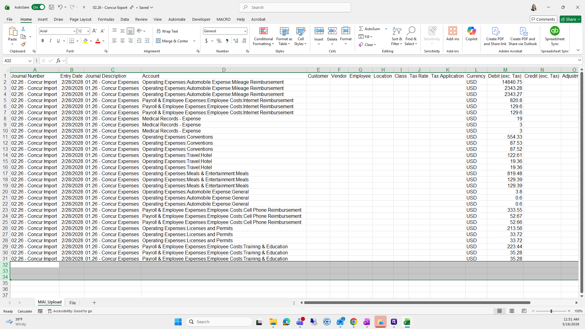Click the Conditional Formatting icon

click(x=263, y=31)
